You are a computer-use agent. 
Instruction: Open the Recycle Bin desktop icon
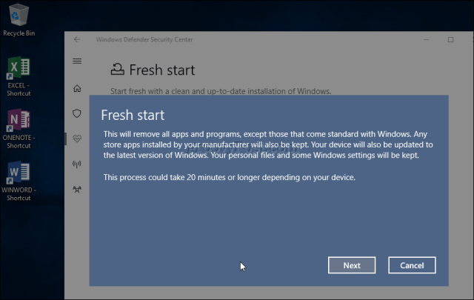pyautogui.click(x=19, y=20)
